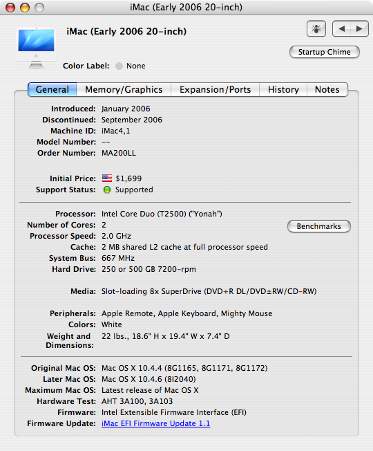Click the Hardware Test value AHT 3A100, 3A103

137,401
